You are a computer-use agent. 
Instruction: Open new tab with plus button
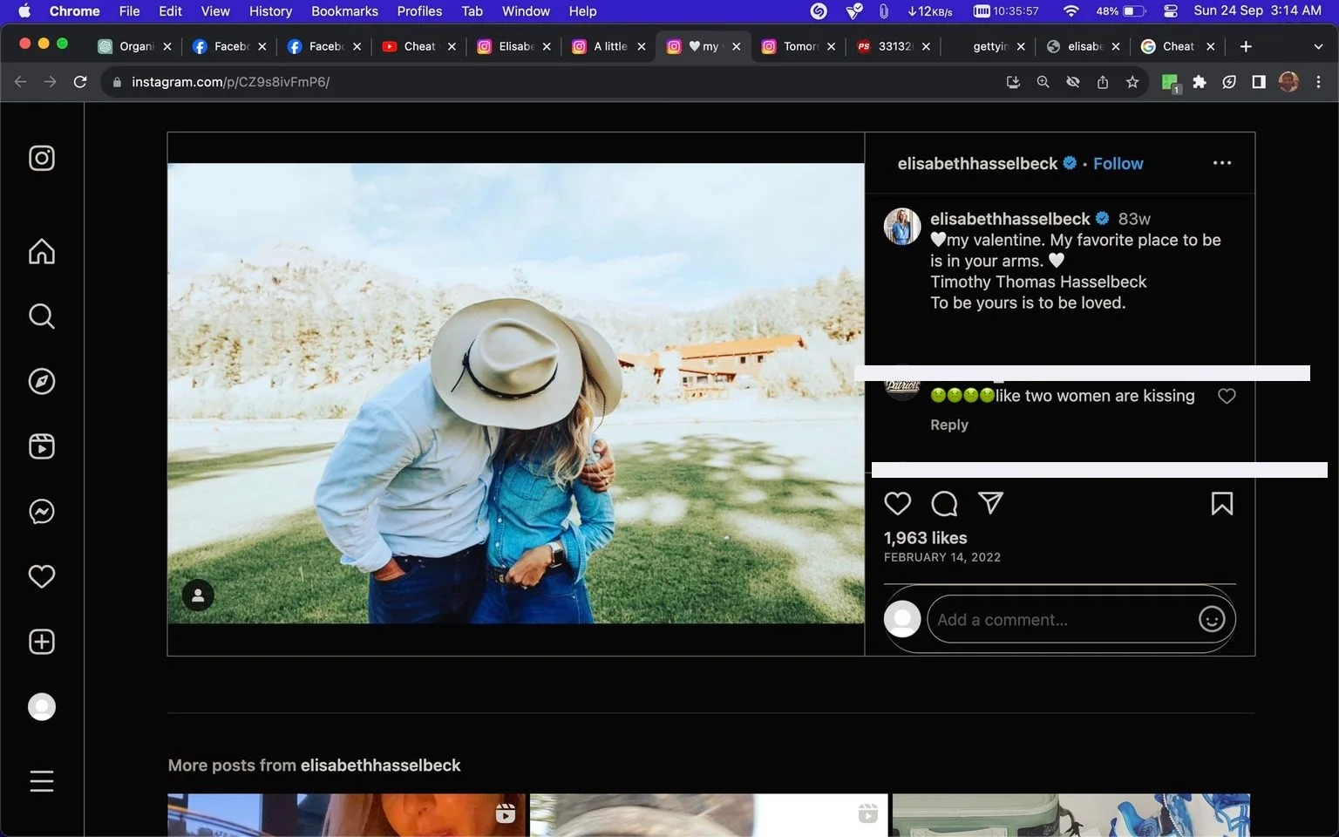tap(1246, 46)
